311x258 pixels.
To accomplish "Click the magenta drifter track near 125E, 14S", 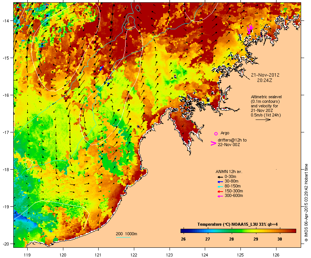I will [x=250, y=29].
